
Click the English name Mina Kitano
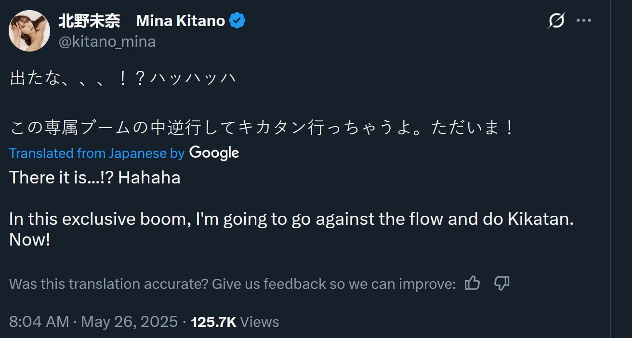click(x=181, y=21)
